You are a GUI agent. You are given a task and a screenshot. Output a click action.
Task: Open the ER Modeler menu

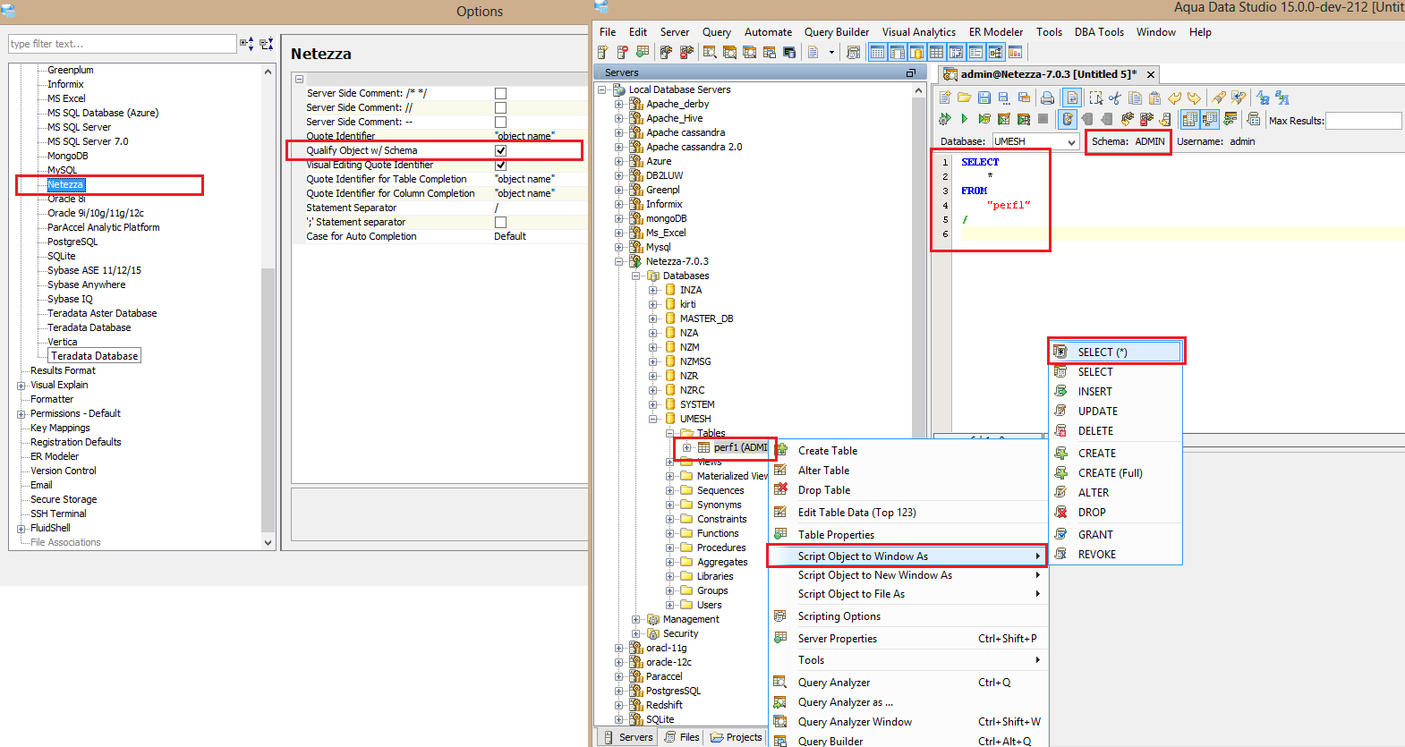996,32
